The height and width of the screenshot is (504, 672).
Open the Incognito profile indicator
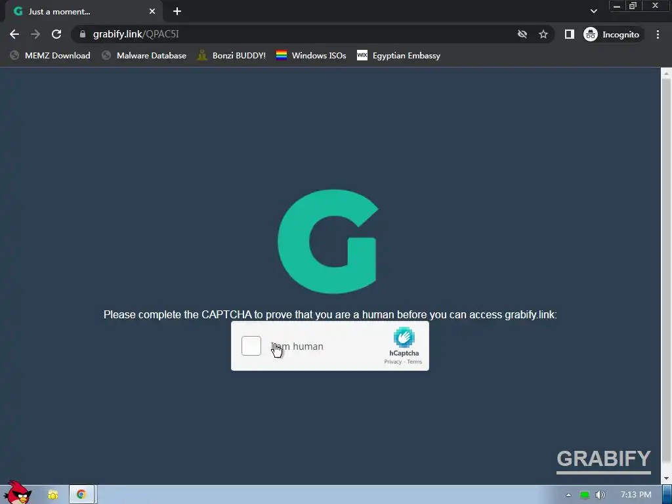pos(612,34)
